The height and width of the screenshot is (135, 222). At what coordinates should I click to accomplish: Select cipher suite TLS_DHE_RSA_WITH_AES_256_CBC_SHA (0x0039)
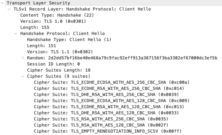click(x=106, y=95)
